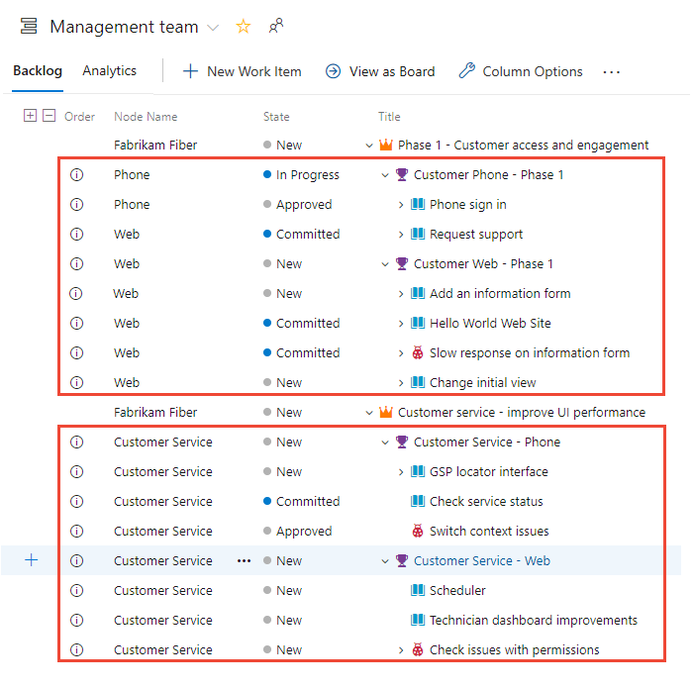Click the trophy icon for Customer Web - Phase 1
This screenshot has width=694, height=688.
pyautogui.click(x=402, y=264)
